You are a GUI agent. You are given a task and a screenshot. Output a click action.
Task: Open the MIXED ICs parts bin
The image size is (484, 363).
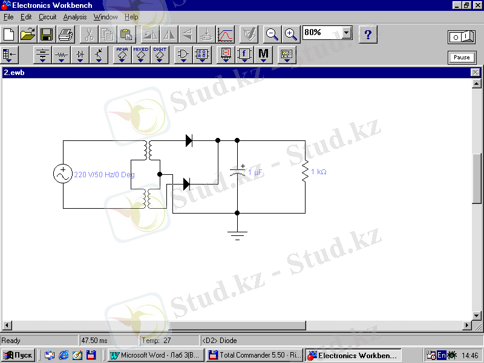141,55
